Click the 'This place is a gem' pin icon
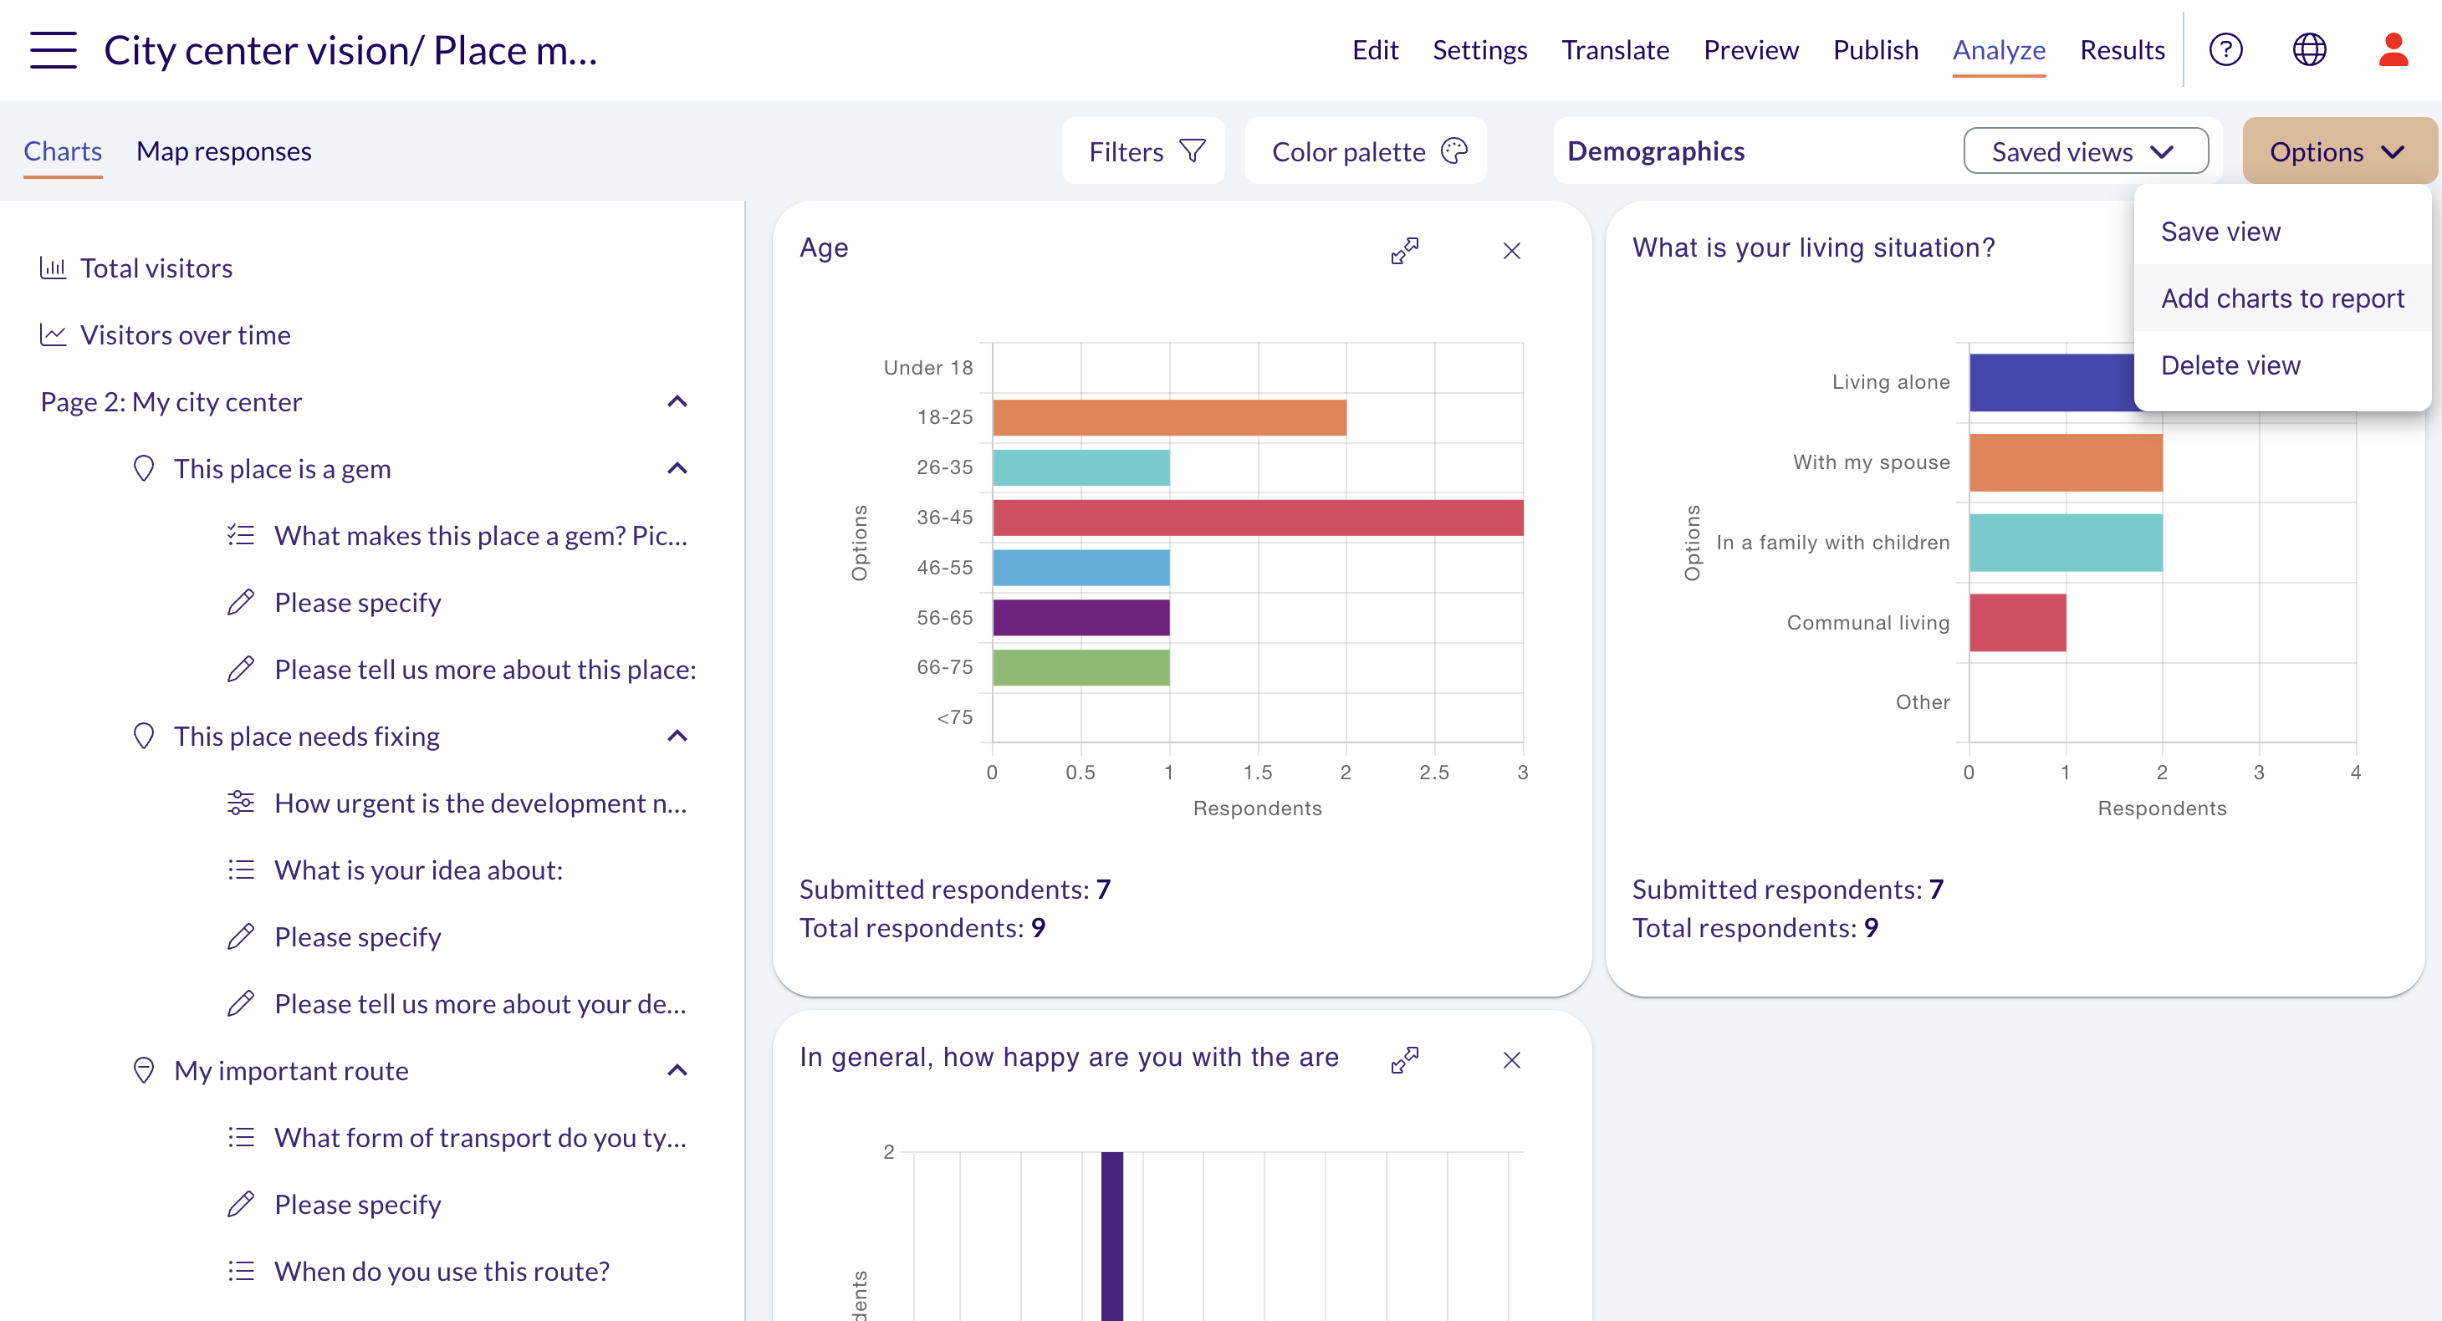Screen dimensions: 2442x1321 pyautogui.click(x=143, y=468)
